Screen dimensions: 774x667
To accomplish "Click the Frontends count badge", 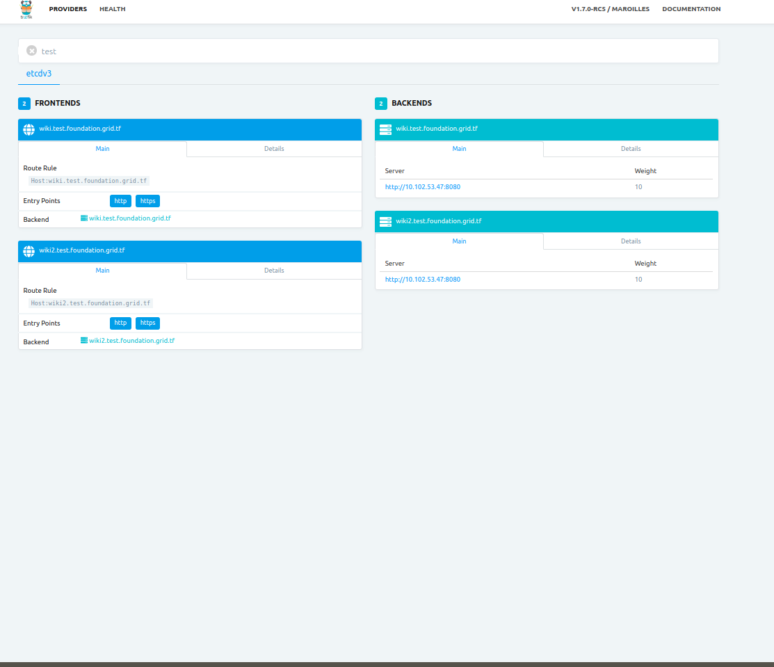I will pos(24,104).
